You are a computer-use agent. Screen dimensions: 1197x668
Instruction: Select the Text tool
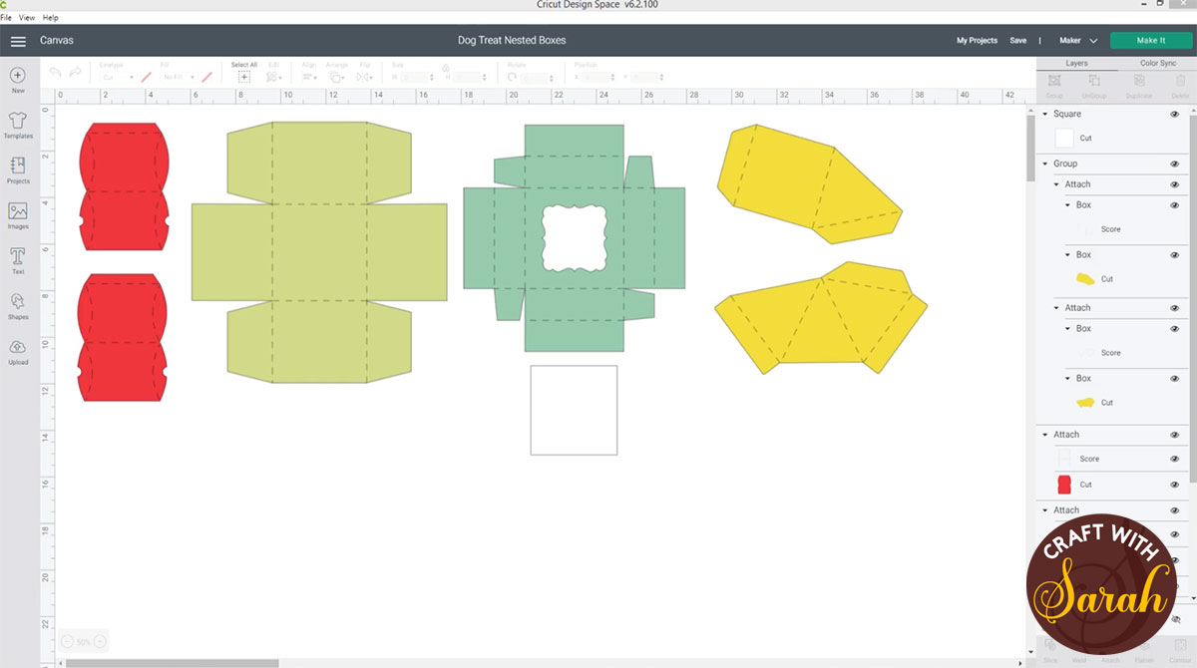[x=18, y=261]
